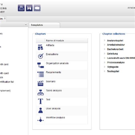This screenshot has width=135, height=135.
Task: Collapse the left sidebar panel
Action: click(26, 25)
